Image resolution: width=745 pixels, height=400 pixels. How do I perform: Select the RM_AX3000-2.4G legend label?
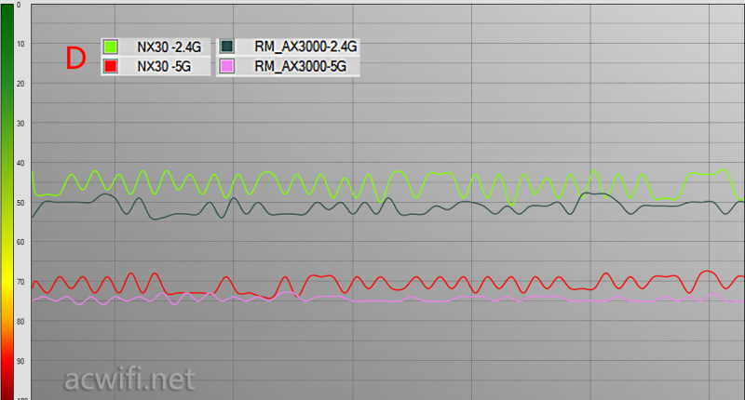(x=305, y=47)
